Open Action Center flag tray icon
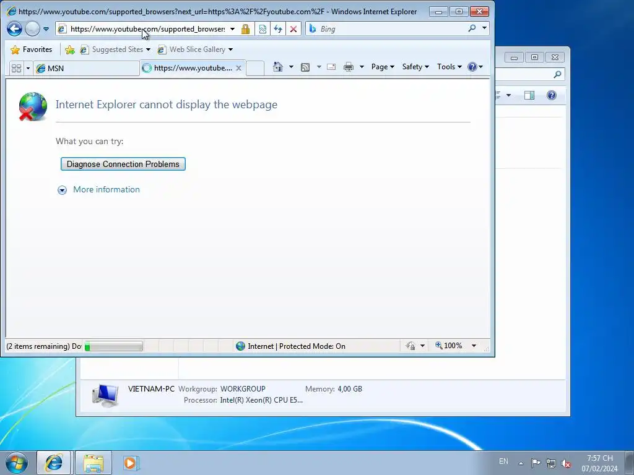 pyautogui.click(x=536, y=463)
